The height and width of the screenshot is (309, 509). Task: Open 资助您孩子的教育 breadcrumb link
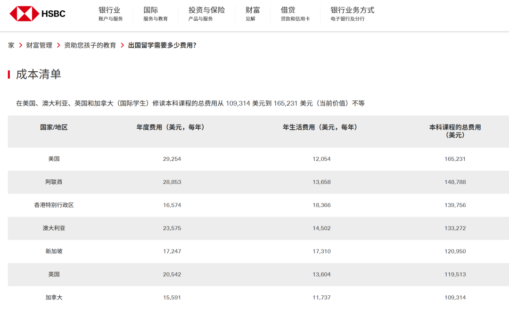coord(90,45)
